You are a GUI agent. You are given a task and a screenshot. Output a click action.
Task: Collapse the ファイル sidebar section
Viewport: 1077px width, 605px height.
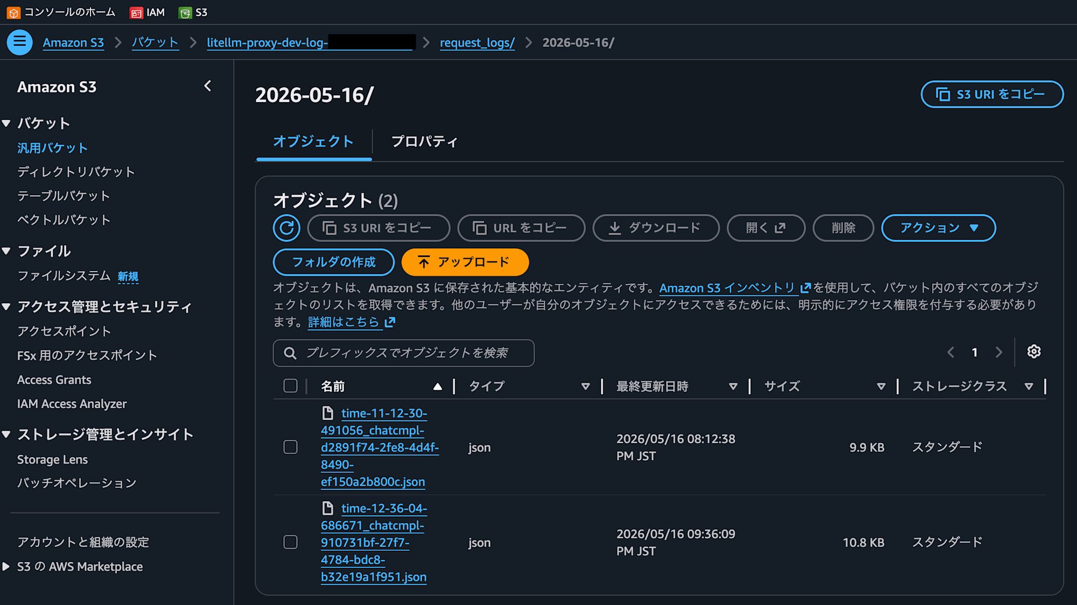click(6, 251)
